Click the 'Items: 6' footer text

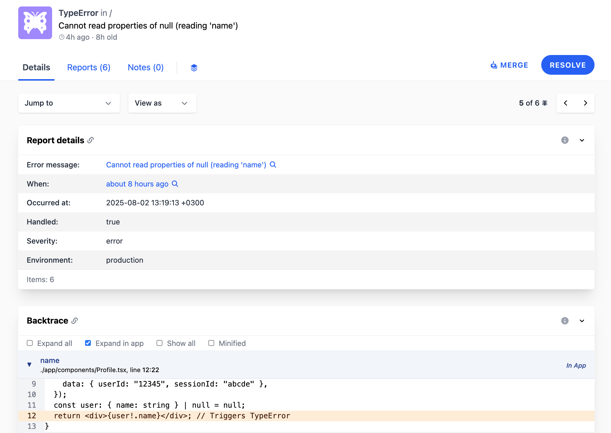click(x=40, y=279)
